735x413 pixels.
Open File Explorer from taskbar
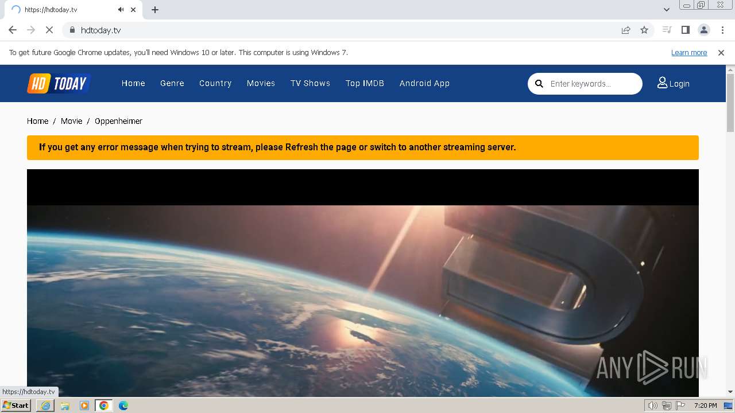point(65,406)
